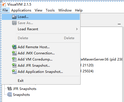
Task: Click the JFR Snapshots tree node icon
Action: [x=10, y=89]
